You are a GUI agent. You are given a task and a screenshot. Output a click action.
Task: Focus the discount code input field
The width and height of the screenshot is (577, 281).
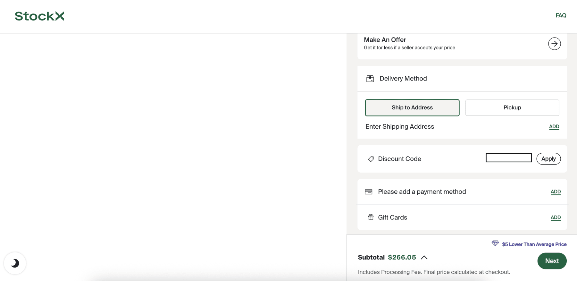point(508,158)
